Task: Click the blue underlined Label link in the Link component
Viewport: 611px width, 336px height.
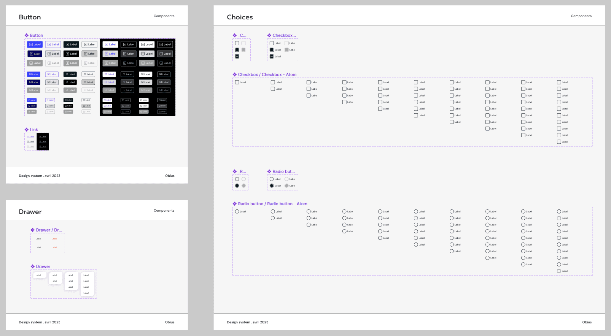Action: point(30,136)
